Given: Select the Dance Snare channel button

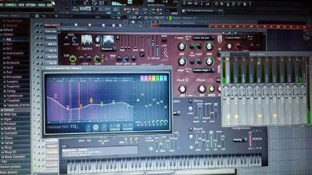Looking at the screenshot, I should coord(51,25).
